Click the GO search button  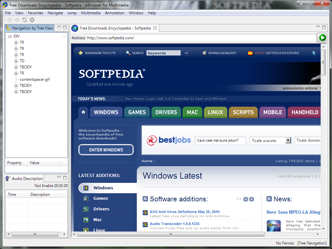click(x=186, y=53)
